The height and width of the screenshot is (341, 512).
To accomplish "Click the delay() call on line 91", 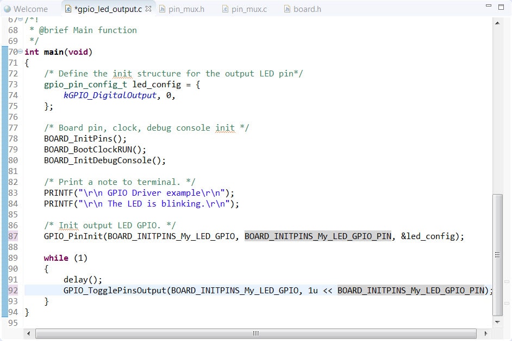I will coord(81,280).
